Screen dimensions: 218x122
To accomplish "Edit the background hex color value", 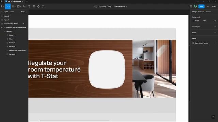I will pyautogui.click(x=197, y=21).
